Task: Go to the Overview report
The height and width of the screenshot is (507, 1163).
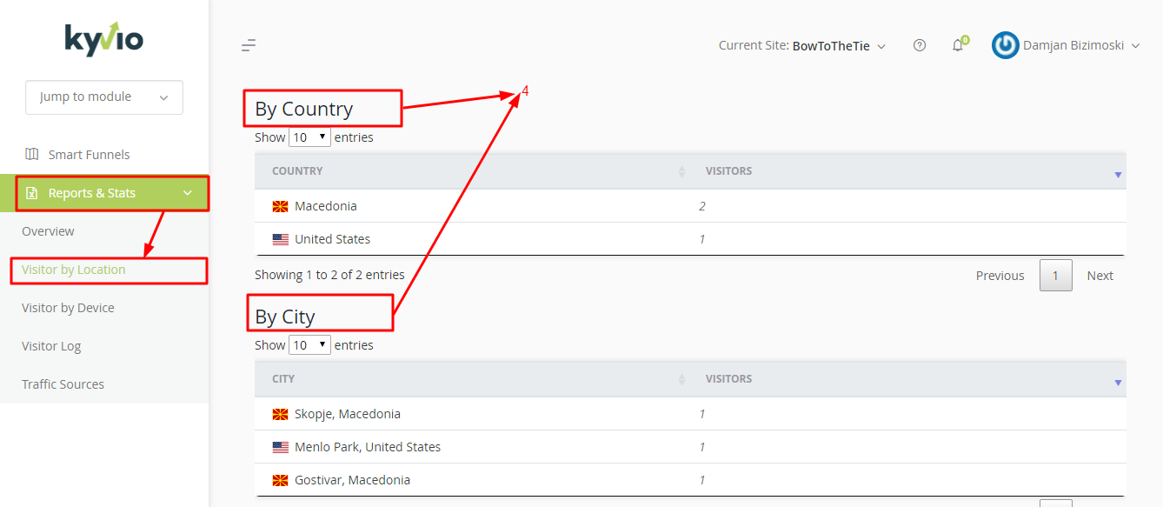Action: click(48, 231)
